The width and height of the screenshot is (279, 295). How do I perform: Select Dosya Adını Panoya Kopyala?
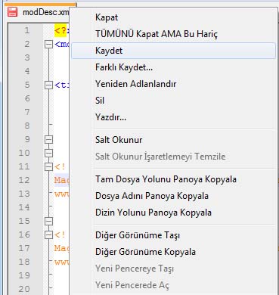[x=174, y=196]
